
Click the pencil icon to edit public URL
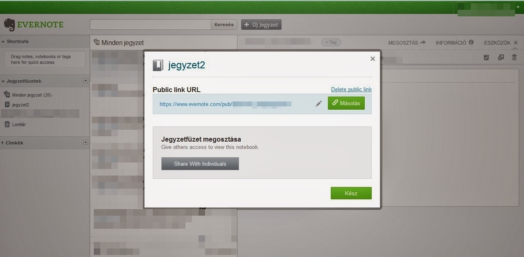[x=318, y=104]
